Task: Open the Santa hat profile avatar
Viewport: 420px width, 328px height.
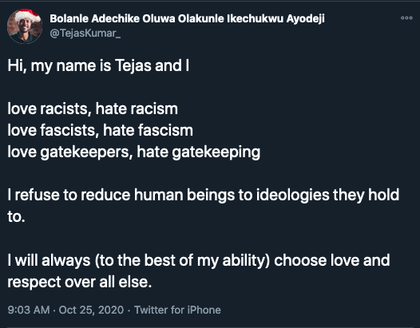Action: point(25,26)
